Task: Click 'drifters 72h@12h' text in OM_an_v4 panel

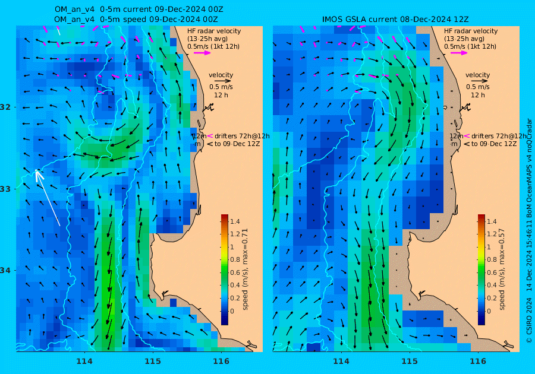Action: (242, 136)
